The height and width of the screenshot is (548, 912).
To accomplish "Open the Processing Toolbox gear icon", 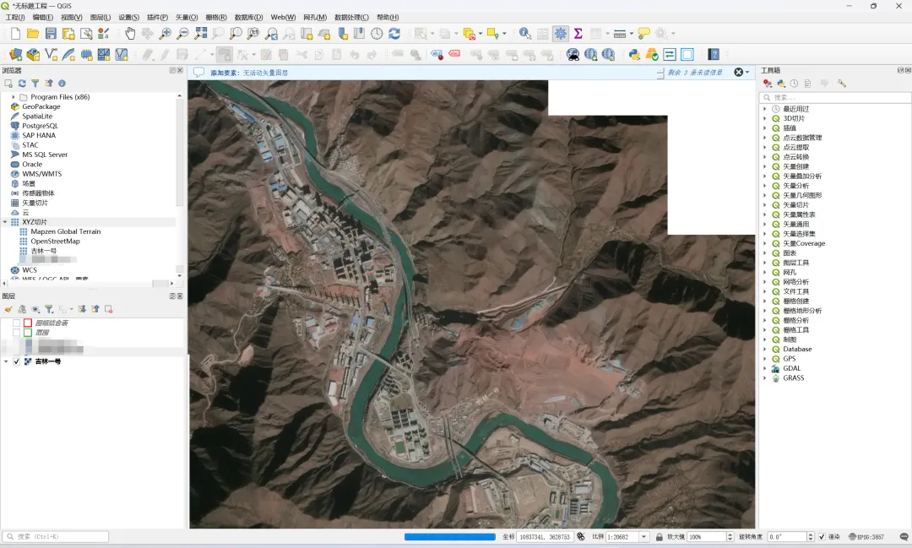I will (560, 34).
